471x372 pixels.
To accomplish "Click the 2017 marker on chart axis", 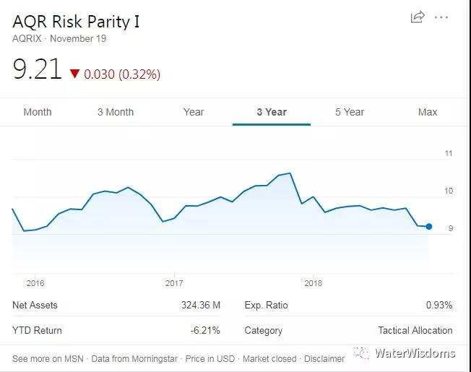I will pyautogui.click(x=174, y=283).
